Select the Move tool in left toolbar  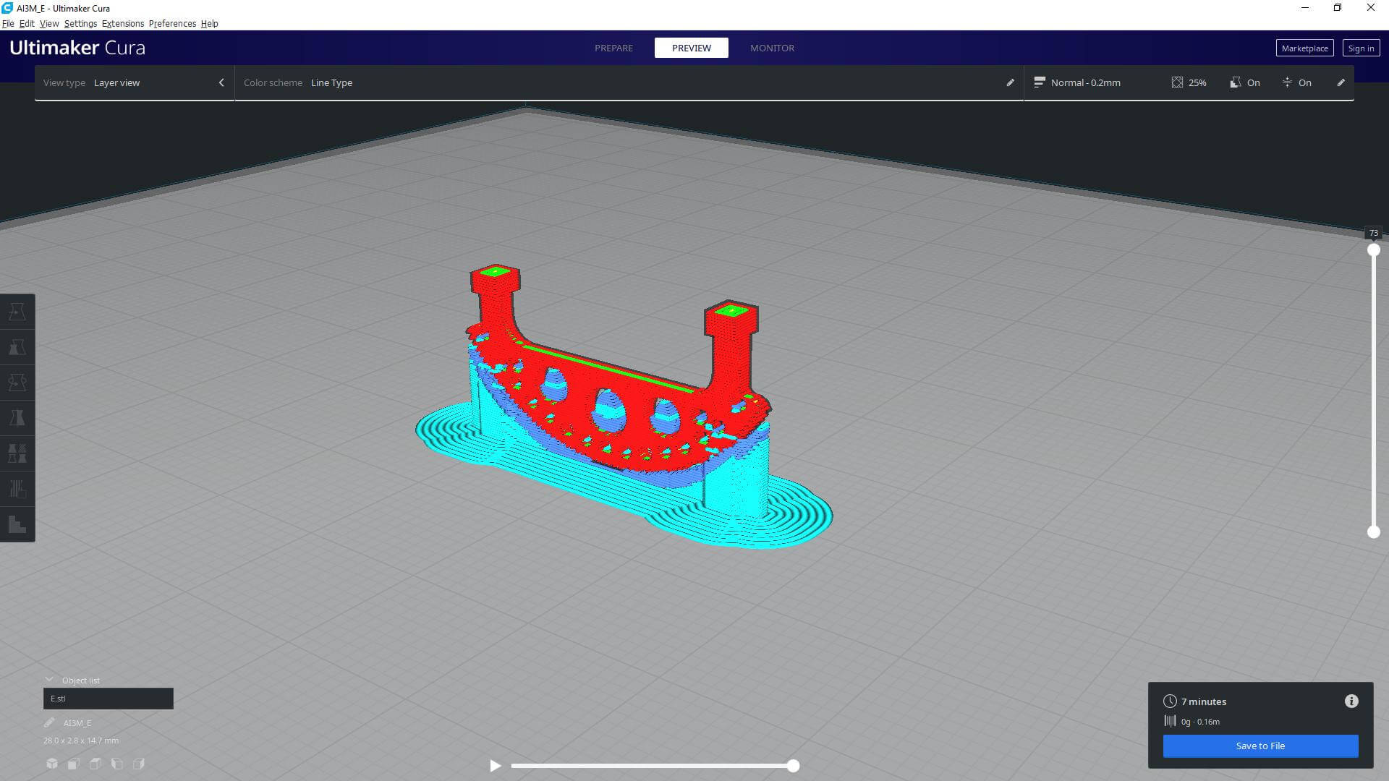(17, 312)
